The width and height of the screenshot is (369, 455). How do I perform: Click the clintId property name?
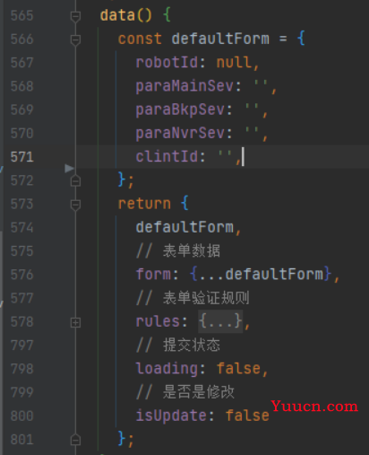point(167,156)
